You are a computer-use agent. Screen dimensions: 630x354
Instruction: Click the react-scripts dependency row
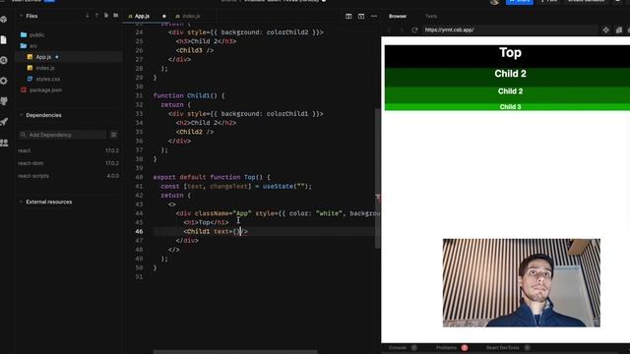pos(68,176)
